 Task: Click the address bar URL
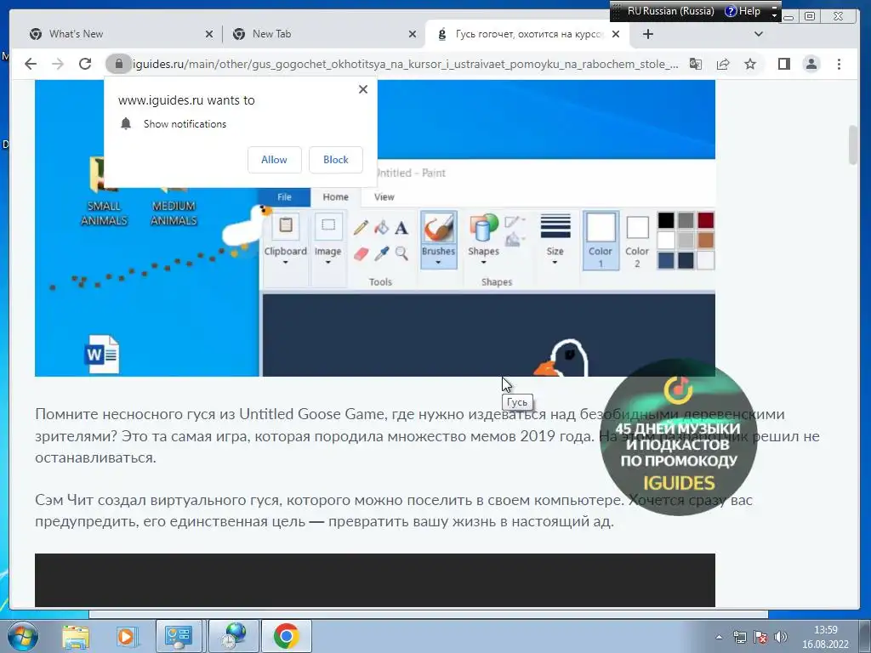pyautogui.click(x=406, y=64)
